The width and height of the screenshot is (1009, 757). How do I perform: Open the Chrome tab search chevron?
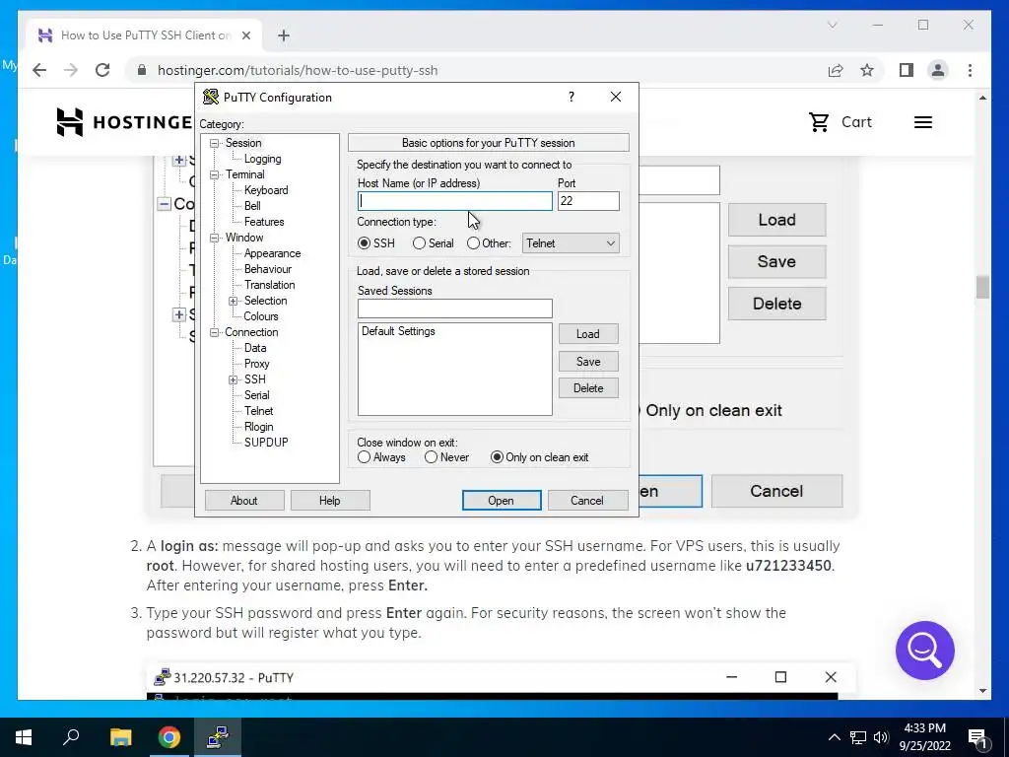832,25
